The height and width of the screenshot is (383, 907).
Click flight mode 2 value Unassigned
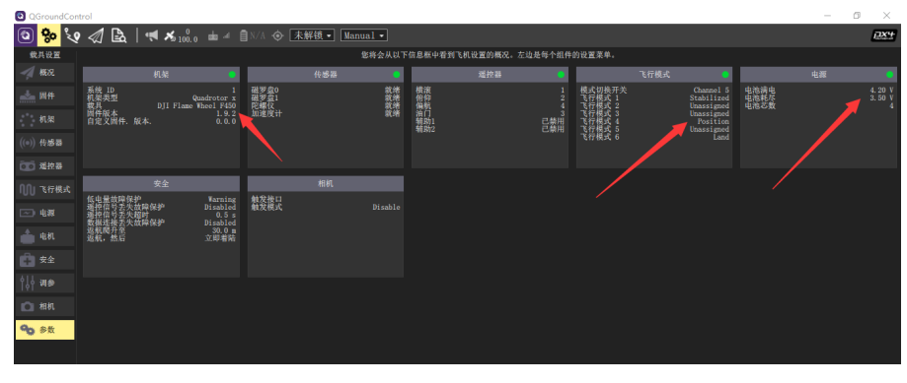tap(710, 106)
